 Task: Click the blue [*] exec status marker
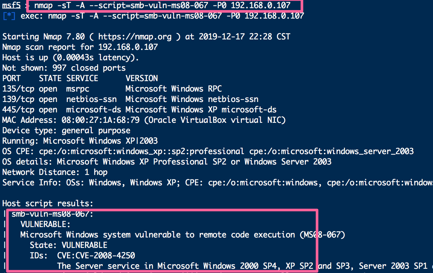pyautogui.click(x=9, y=16)
